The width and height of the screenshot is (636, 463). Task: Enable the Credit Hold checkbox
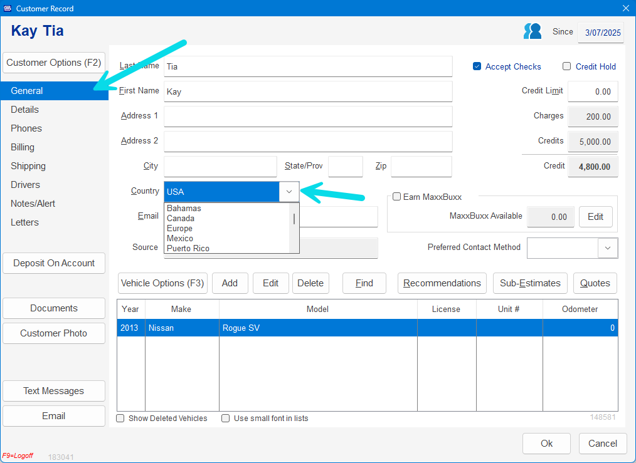(566, 66)
